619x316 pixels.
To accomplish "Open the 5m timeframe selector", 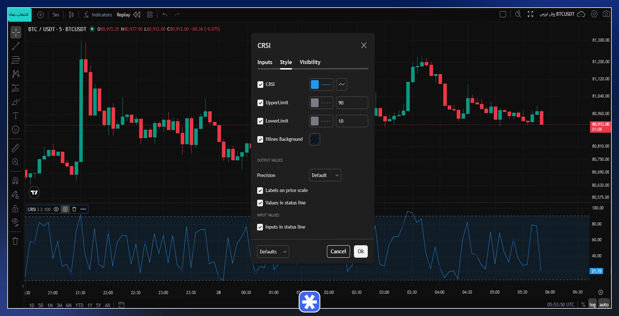I will tap(56, 15).
